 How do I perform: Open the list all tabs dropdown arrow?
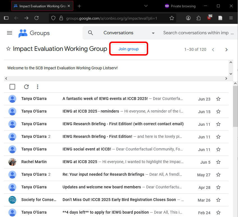coord(146,6)
